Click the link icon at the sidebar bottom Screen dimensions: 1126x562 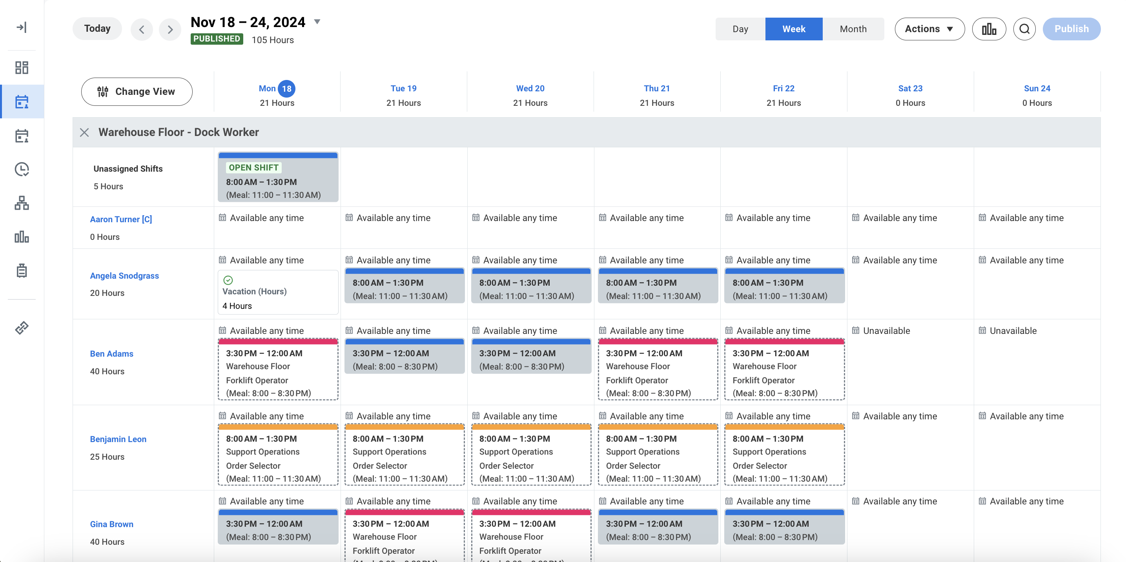click(22, 328)
